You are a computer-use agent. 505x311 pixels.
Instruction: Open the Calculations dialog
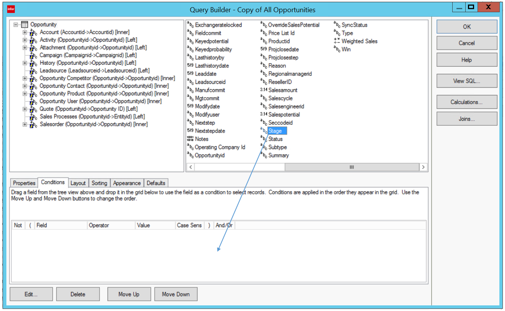coord(467,102)
